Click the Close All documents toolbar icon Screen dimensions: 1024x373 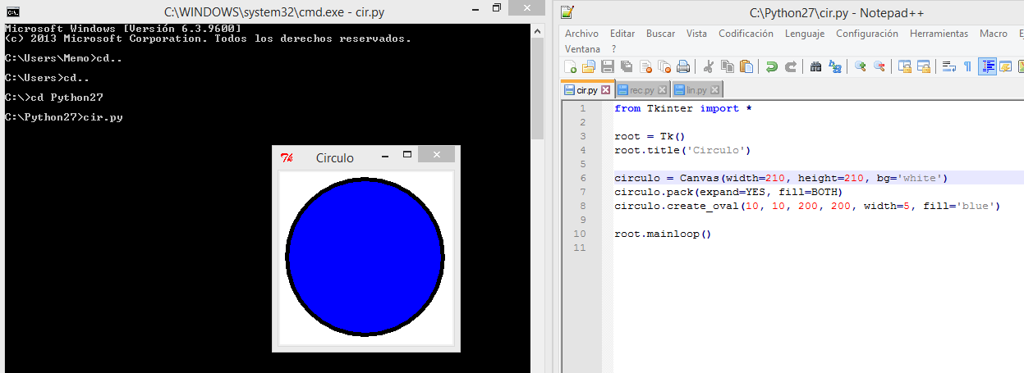(664, 66)
